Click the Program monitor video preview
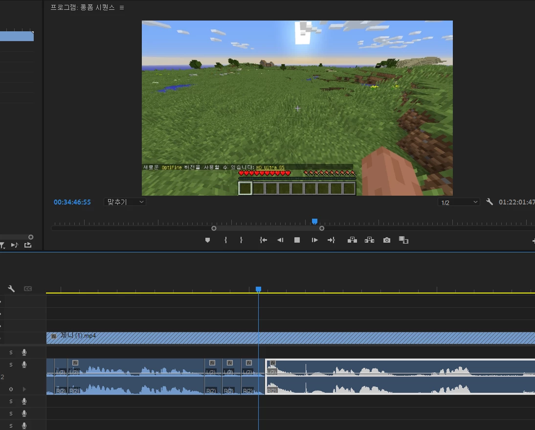 tap(297, 108)
